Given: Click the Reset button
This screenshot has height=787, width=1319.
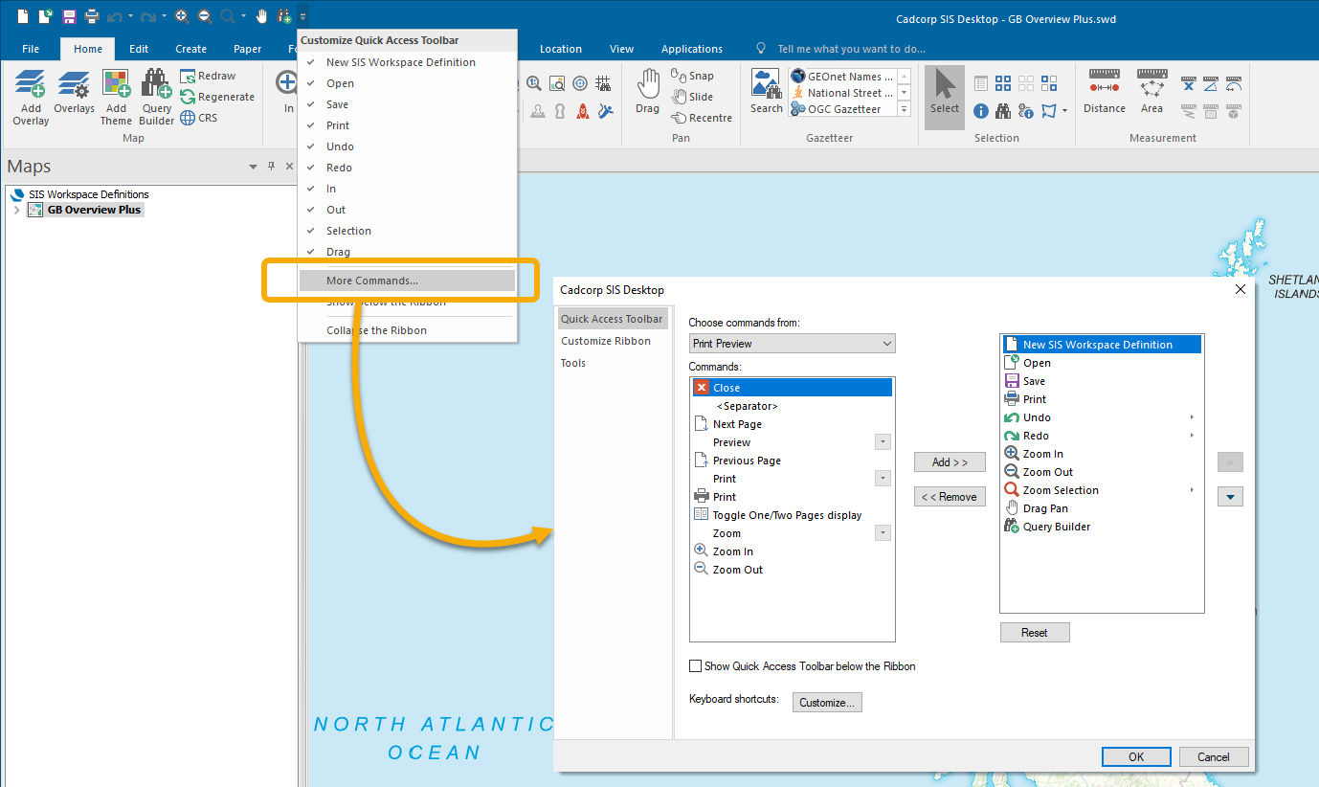Looking at the screenshot, I should 1035,633.
